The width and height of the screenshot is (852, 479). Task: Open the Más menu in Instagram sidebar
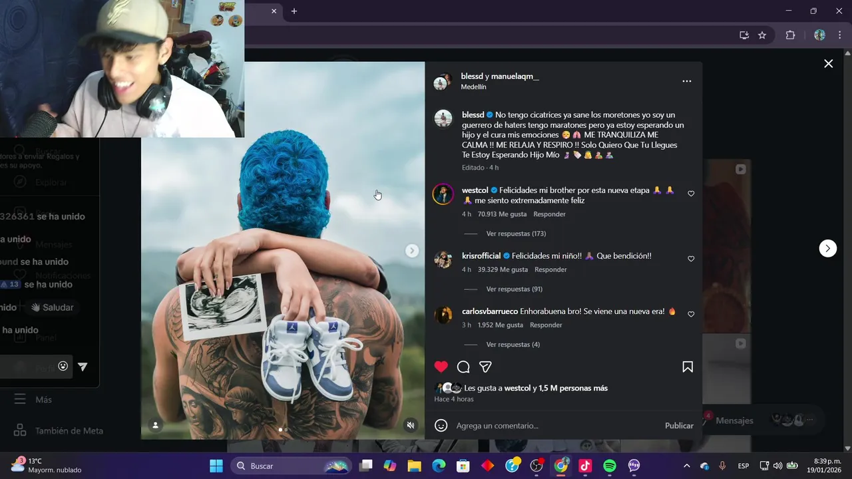pos(33,399)
